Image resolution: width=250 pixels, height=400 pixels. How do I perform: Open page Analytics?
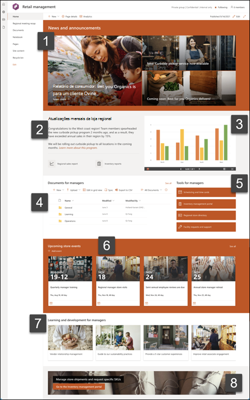(86, 16)
